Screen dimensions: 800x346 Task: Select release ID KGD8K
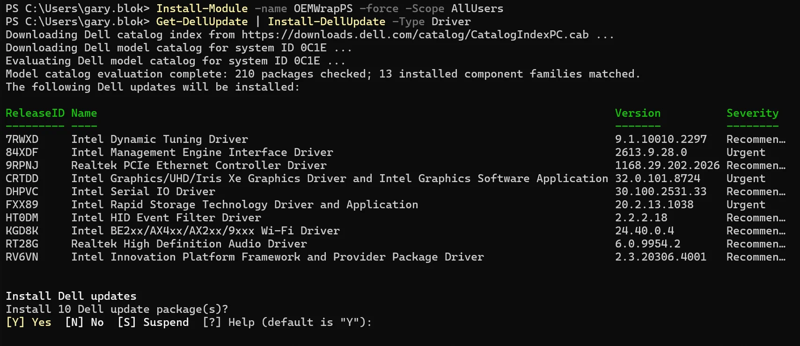22,231
